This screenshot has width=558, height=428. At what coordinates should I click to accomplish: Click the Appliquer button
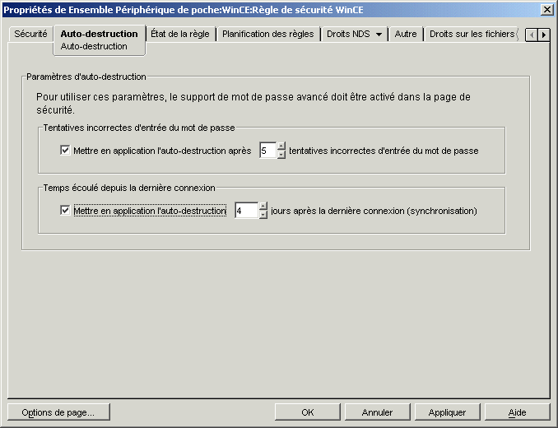click(x=447, y=412)
